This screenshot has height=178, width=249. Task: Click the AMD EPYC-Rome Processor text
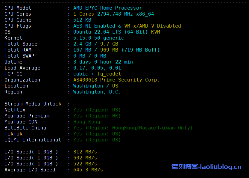coord(107,8)
